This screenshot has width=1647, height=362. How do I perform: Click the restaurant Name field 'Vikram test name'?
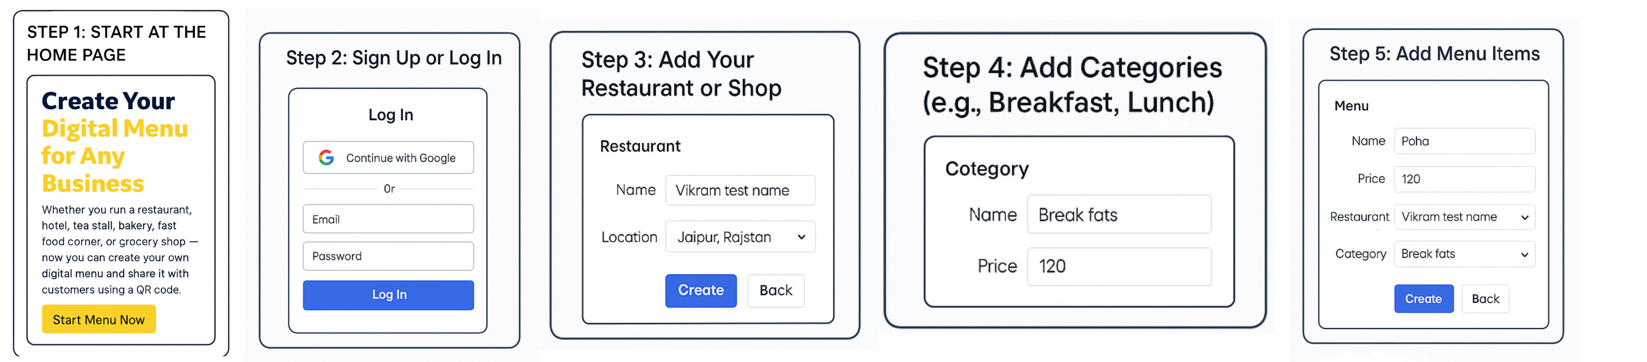point(741,190)
